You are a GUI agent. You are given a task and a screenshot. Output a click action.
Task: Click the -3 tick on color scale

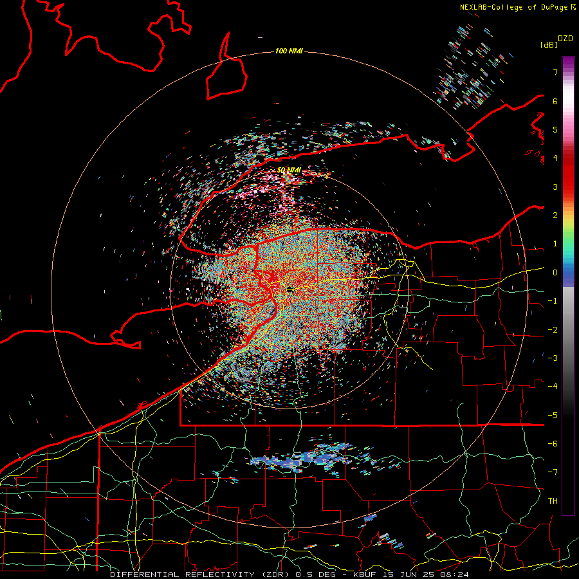553,358
